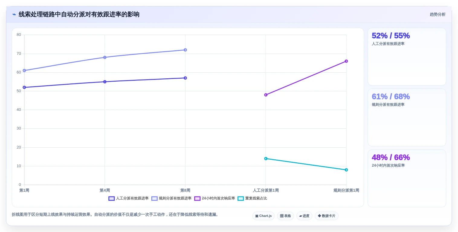Click the chart title 线索处理链路中自动分派对有效跟进率的影响
Image resolution: width=458 pixels, height=232 pixels.
[79, 14]
